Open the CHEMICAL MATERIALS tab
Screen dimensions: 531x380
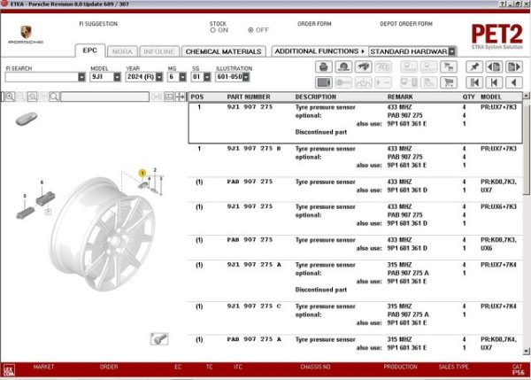(224, 51)
